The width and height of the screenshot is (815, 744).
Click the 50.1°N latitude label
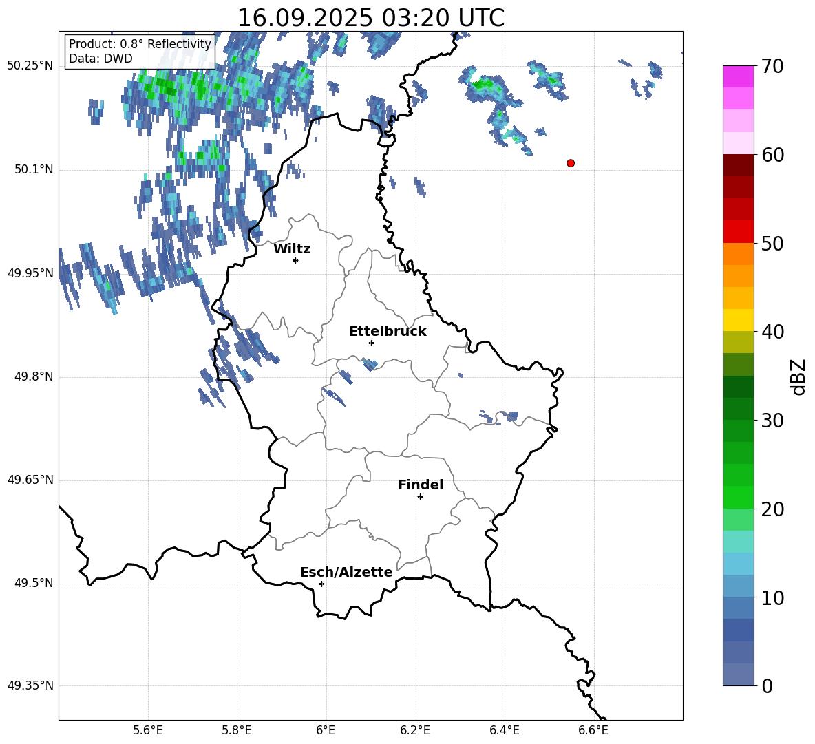pyautogui.click(x=34, y=169)
